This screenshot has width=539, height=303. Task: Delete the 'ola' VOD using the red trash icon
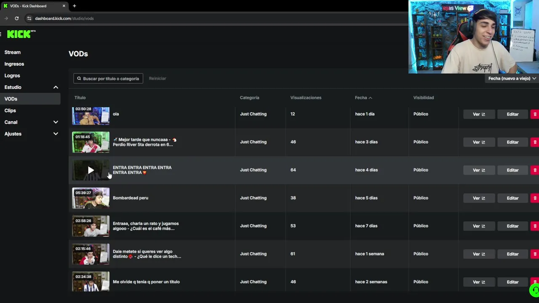[535, 114]
